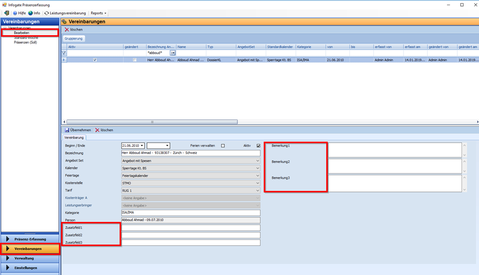Click the Zusatzfeld3 input field
The height and width of the screenshot is (275, 479).
191,243
